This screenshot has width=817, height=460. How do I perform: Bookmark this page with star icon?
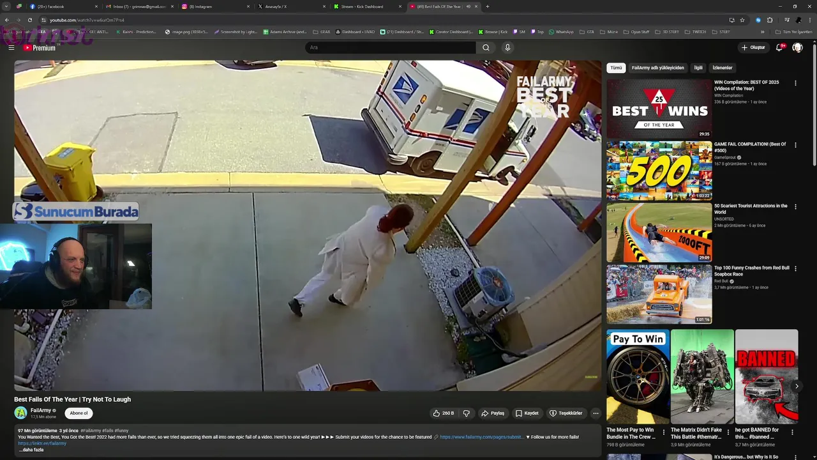(x=742, y=20)
